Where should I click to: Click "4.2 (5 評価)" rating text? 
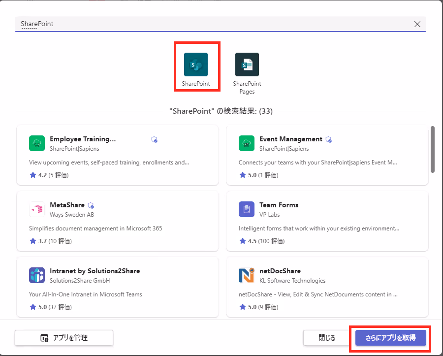53,175
